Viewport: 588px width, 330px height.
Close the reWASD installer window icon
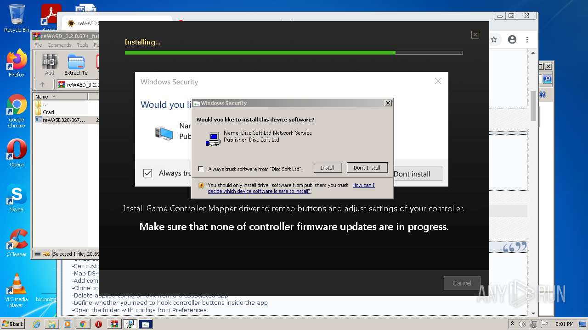[x=475, y=34]
